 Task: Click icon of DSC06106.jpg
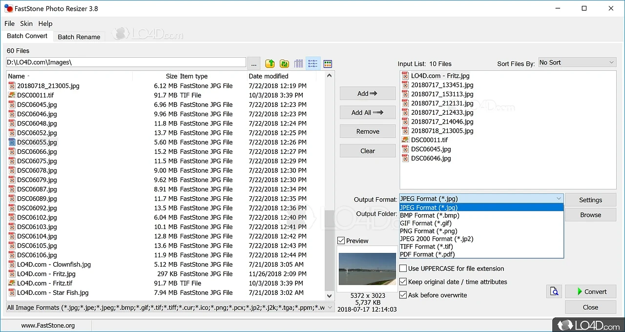tap(12, 255)
